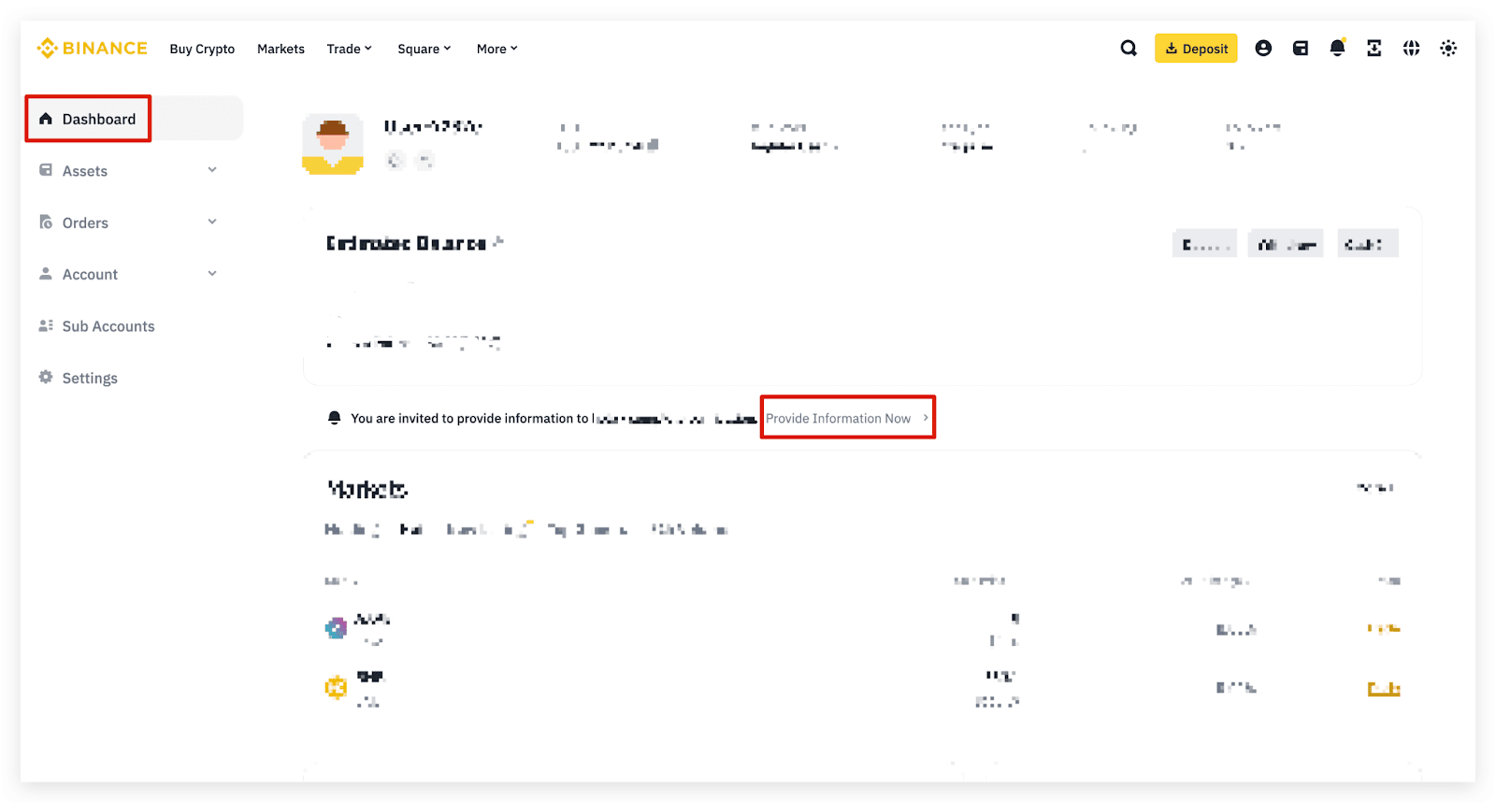Click the Account person icon in the sidebar
Viewport: 1496px width, 803px height.
point(46,274)
